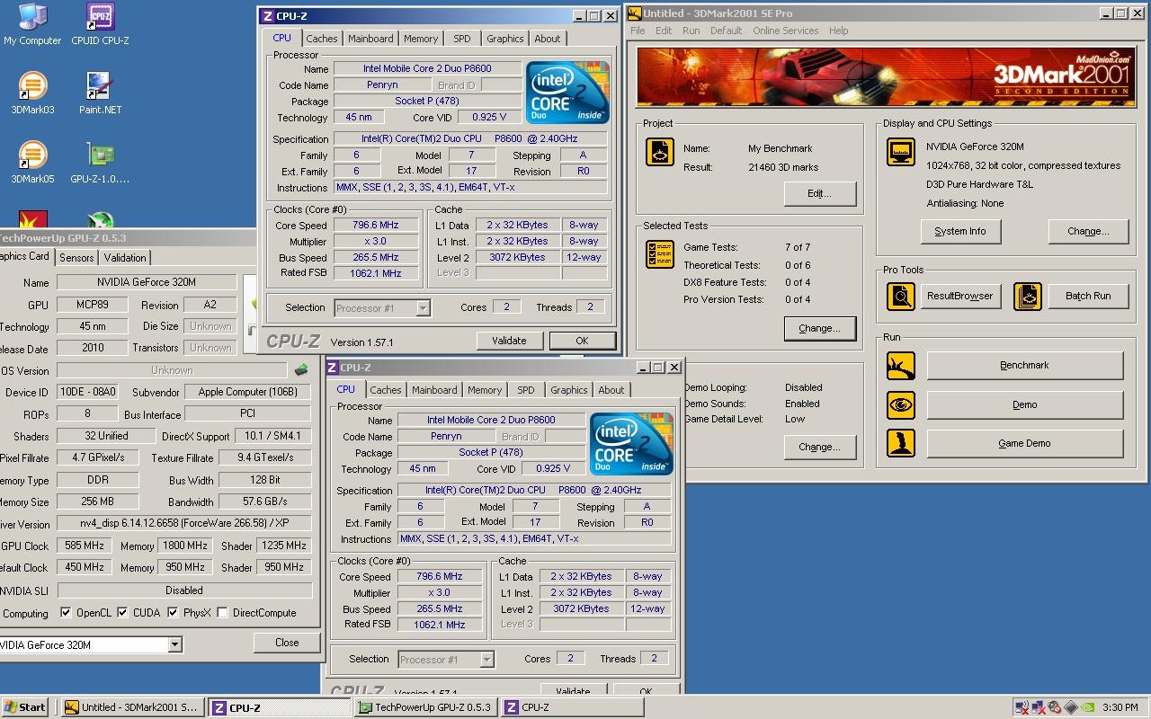This screenshot has width=1151, height=719.
Task: Select the 3DMark03 desktop shortcut
Action: pyautogui.click(x=32, y=93)
